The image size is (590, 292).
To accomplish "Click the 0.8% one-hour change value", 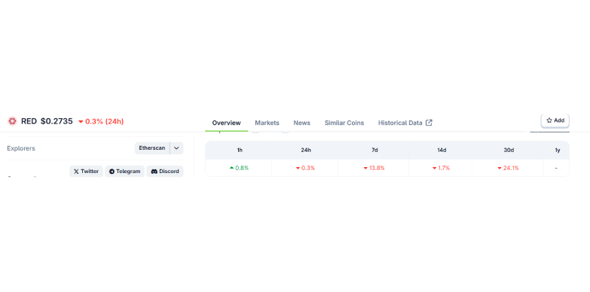I will pos(240,168).
